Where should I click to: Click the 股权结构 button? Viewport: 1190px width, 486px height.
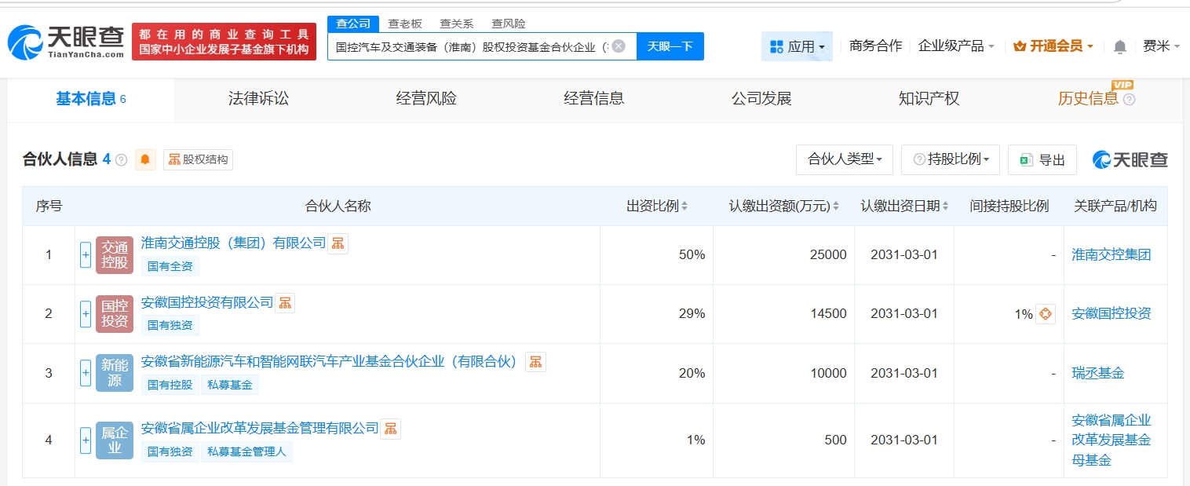point(198,159)
